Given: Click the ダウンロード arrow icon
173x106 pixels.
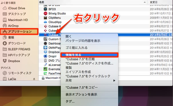Looking at the screenshot, I should 5,43.
